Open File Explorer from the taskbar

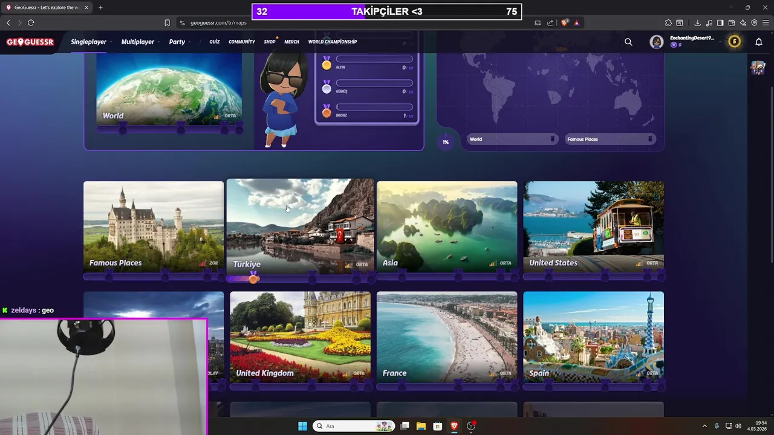(x=421, y=426)
